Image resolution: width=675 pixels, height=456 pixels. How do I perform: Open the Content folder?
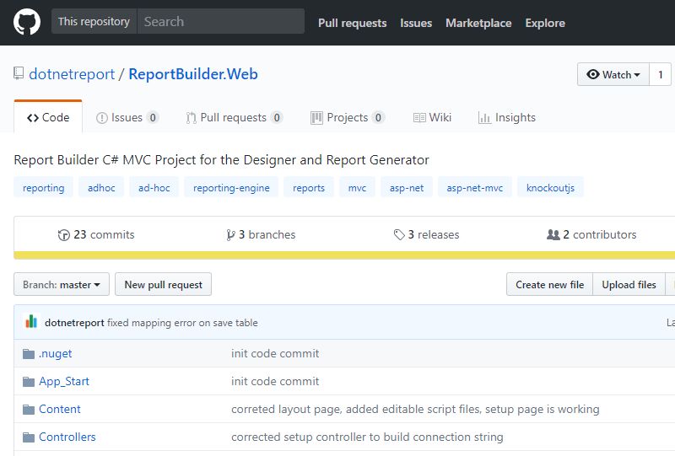click(60, 409)
